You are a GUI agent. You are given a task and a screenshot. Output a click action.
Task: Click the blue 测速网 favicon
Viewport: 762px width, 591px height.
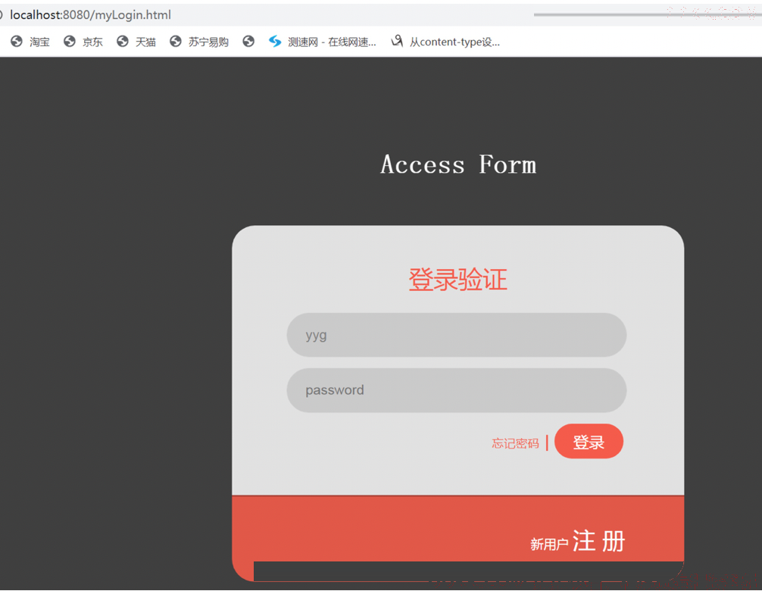coord(275,42)
